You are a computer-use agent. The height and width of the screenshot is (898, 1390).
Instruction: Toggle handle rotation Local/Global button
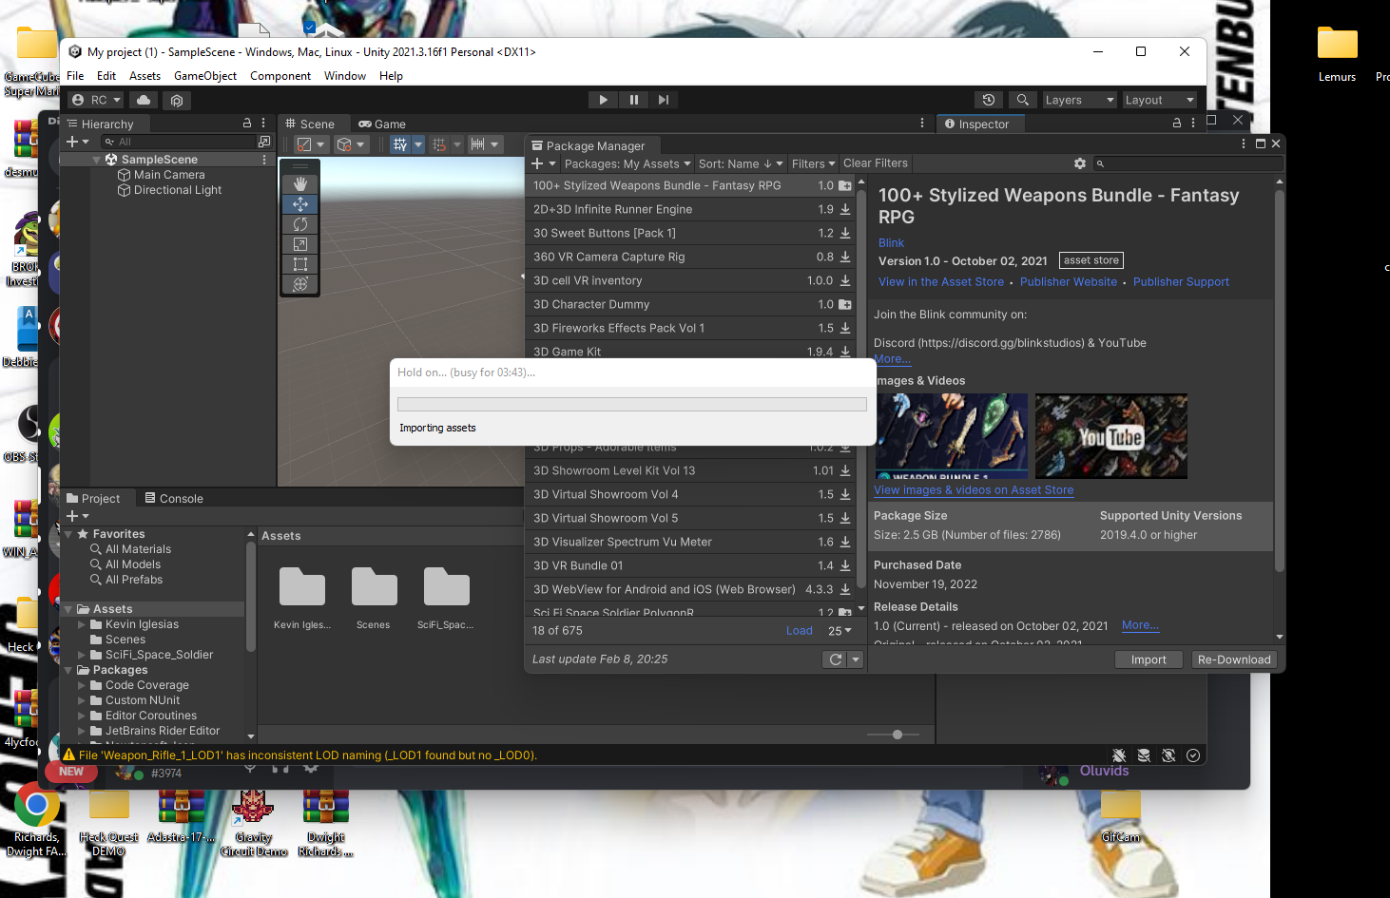350,144
